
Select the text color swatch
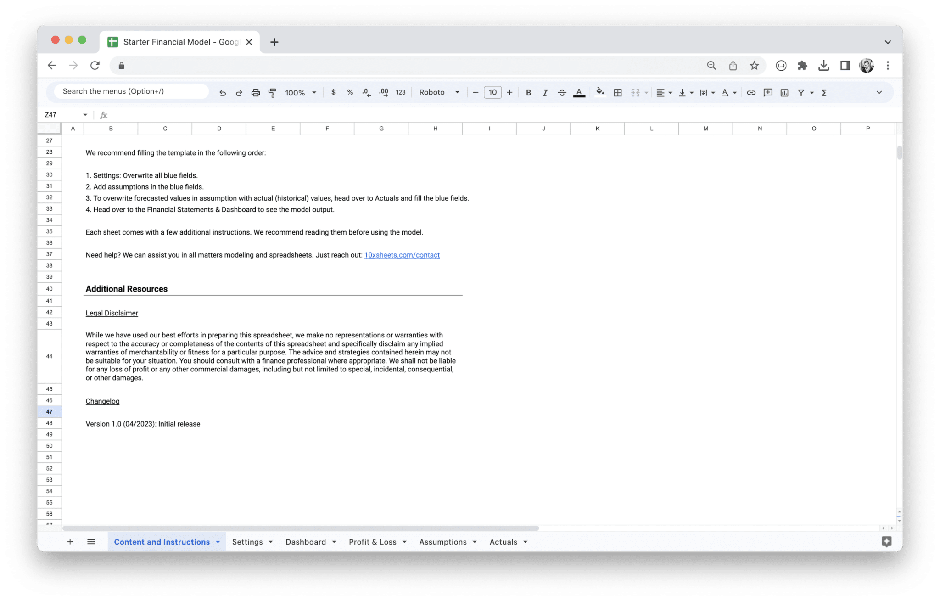point(579,92)
